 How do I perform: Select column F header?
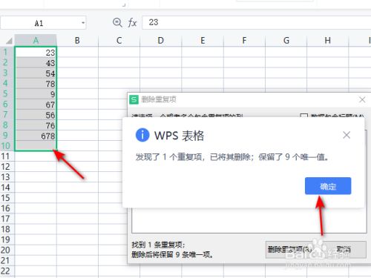[x=244, y=40]
